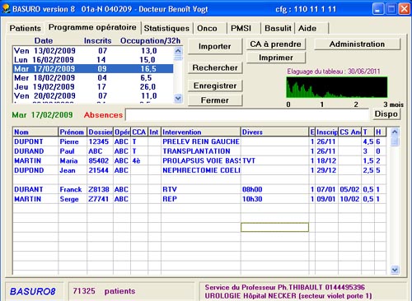This screenshot has height=301, width=412.
Task: Click the 10/02 CS date cell
Action: tap(349, 199)
